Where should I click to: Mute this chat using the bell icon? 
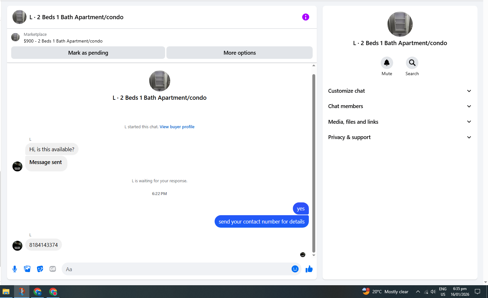pyautogui.click(x=387, y=63)
